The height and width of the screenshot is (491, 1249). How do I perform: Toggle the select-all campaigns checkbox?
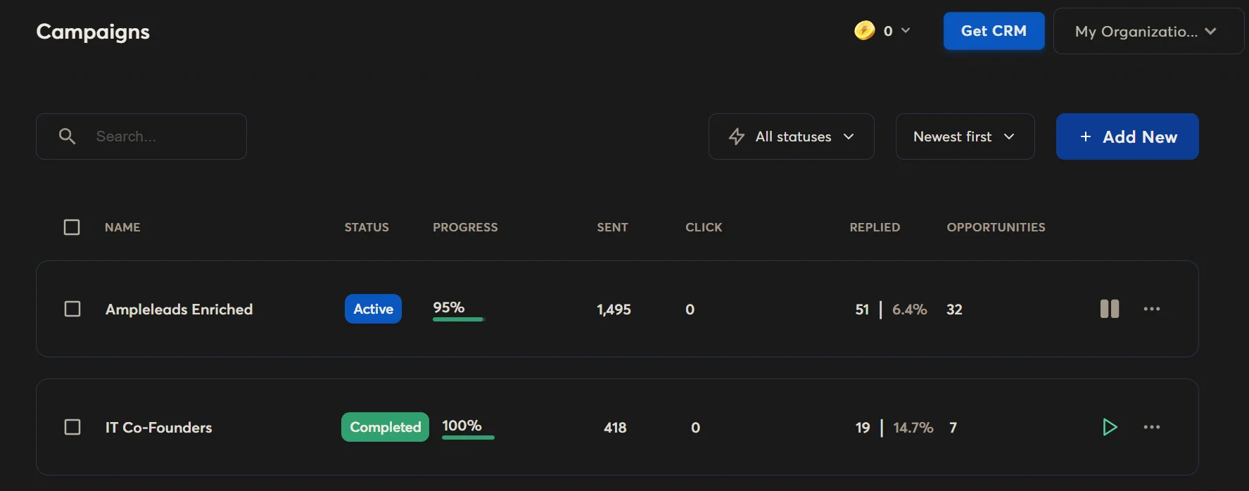coord(72,227)
